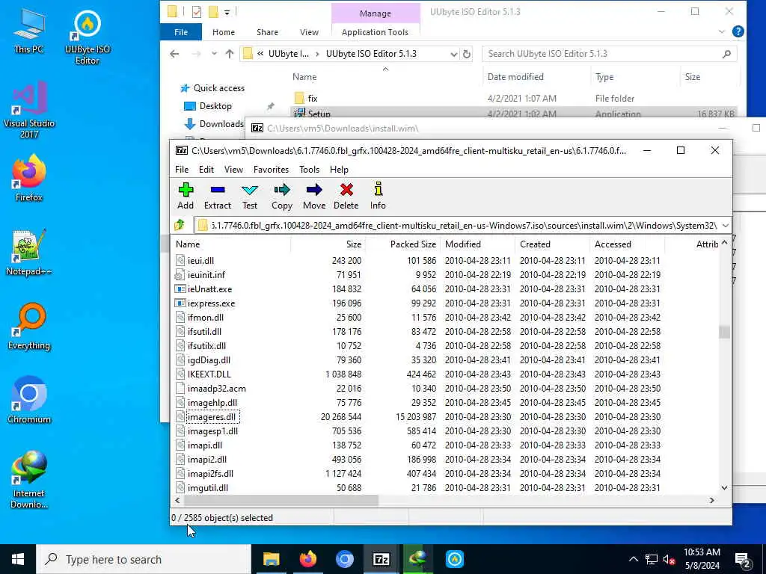
Task: Open the 7-Zip File menu
Action: [x=182, y=170]
